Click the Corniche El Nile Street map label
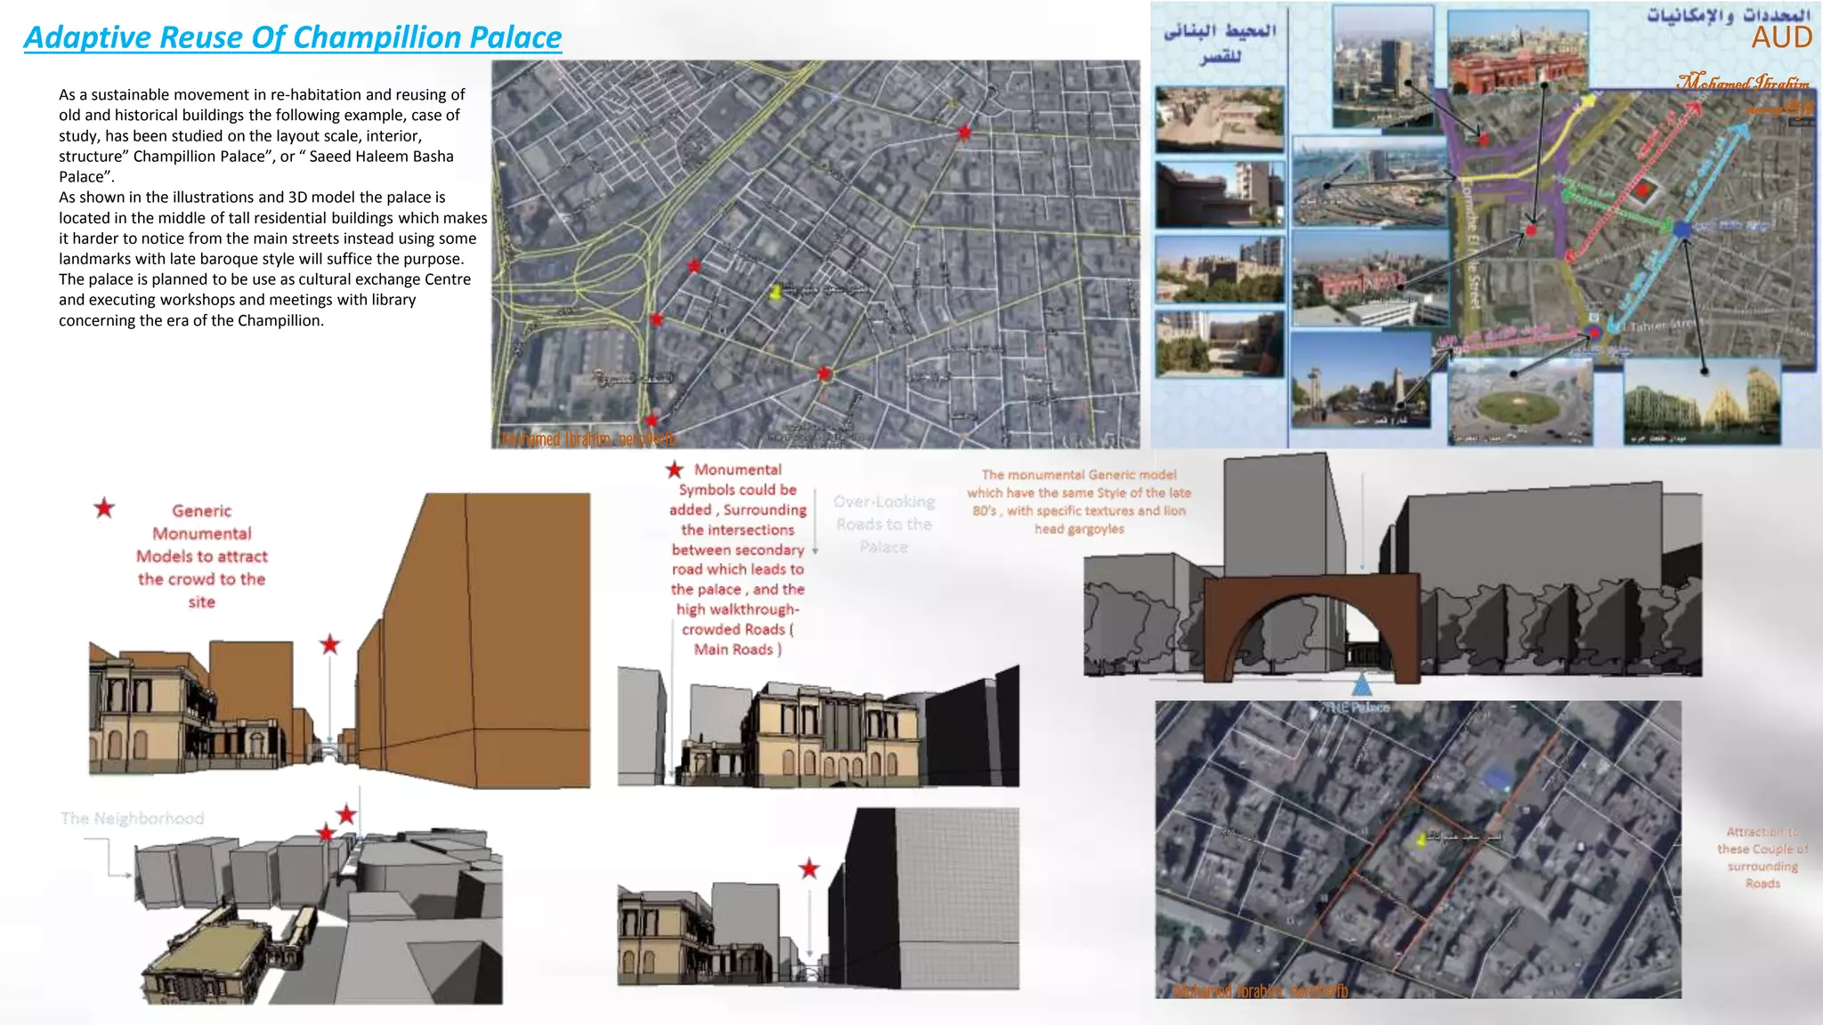This screenshot has width=1823, height=1025. coord(1471,243)
